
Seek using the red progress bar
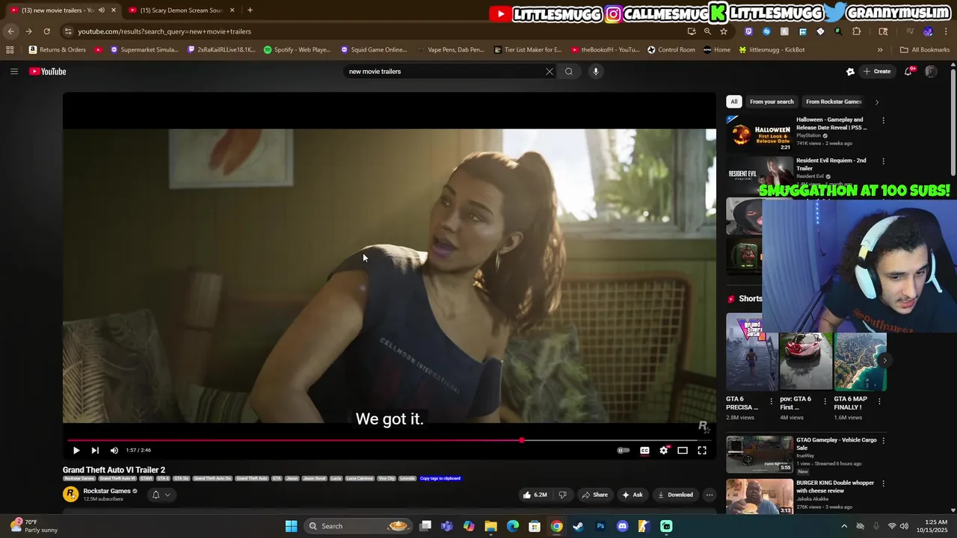[x=389, y=440]
